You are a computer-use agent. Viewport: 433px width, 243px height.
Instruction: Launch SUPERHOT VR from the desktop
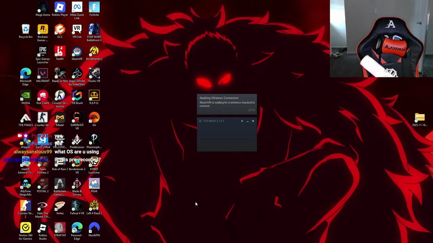[77, 121]
